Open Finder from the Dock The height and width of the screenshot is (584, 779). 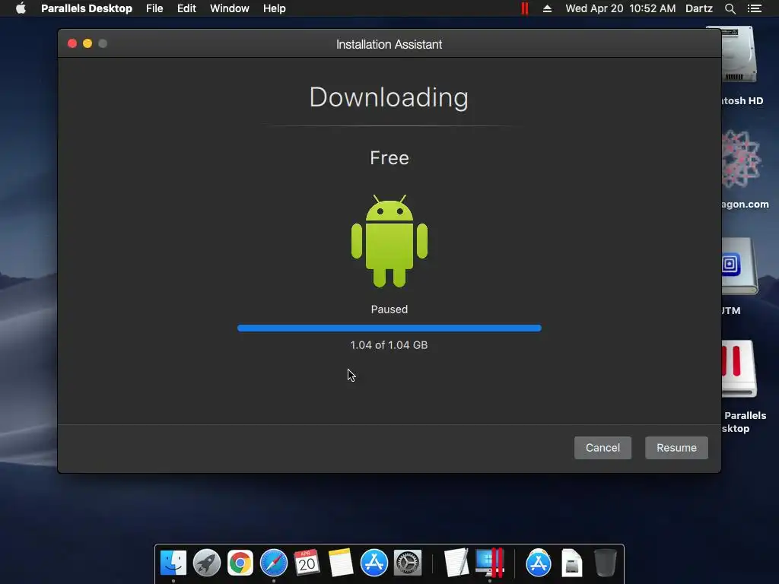(x=173, y=563)
